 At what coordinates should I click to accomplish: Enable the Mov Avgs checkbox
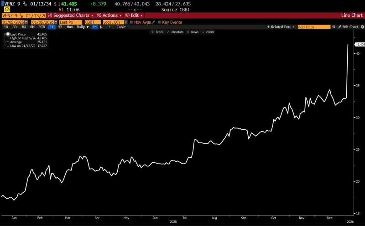point(131,22)
